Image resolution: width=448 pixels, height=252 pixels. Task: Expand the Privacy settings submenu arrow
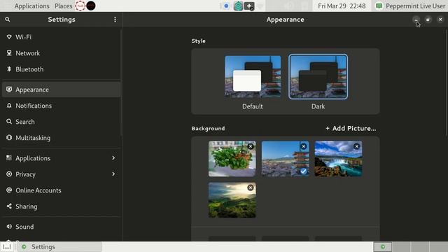[113, 174]
